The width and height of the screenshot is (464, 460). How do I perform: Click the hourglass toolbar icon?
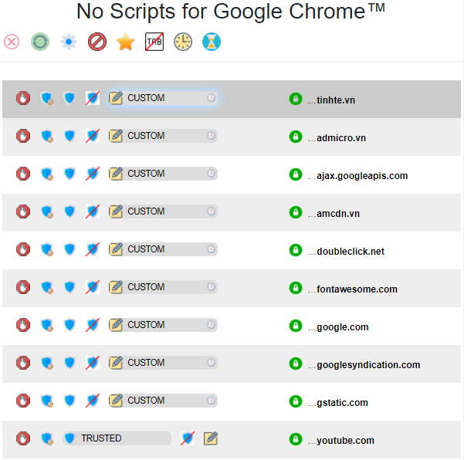coord(212,42)
